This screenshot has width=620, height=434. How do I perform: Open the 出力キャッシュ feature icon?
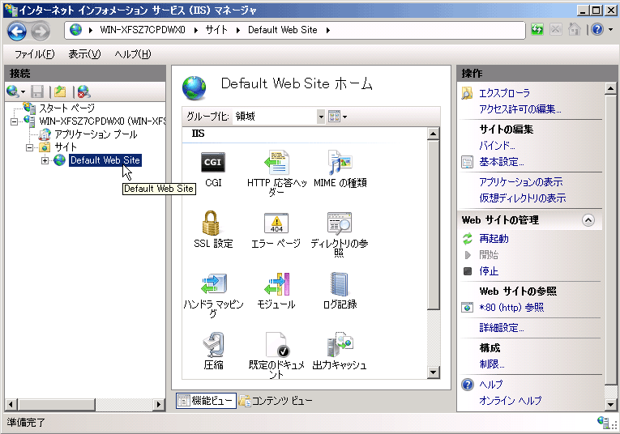click(x=339, y=345)
